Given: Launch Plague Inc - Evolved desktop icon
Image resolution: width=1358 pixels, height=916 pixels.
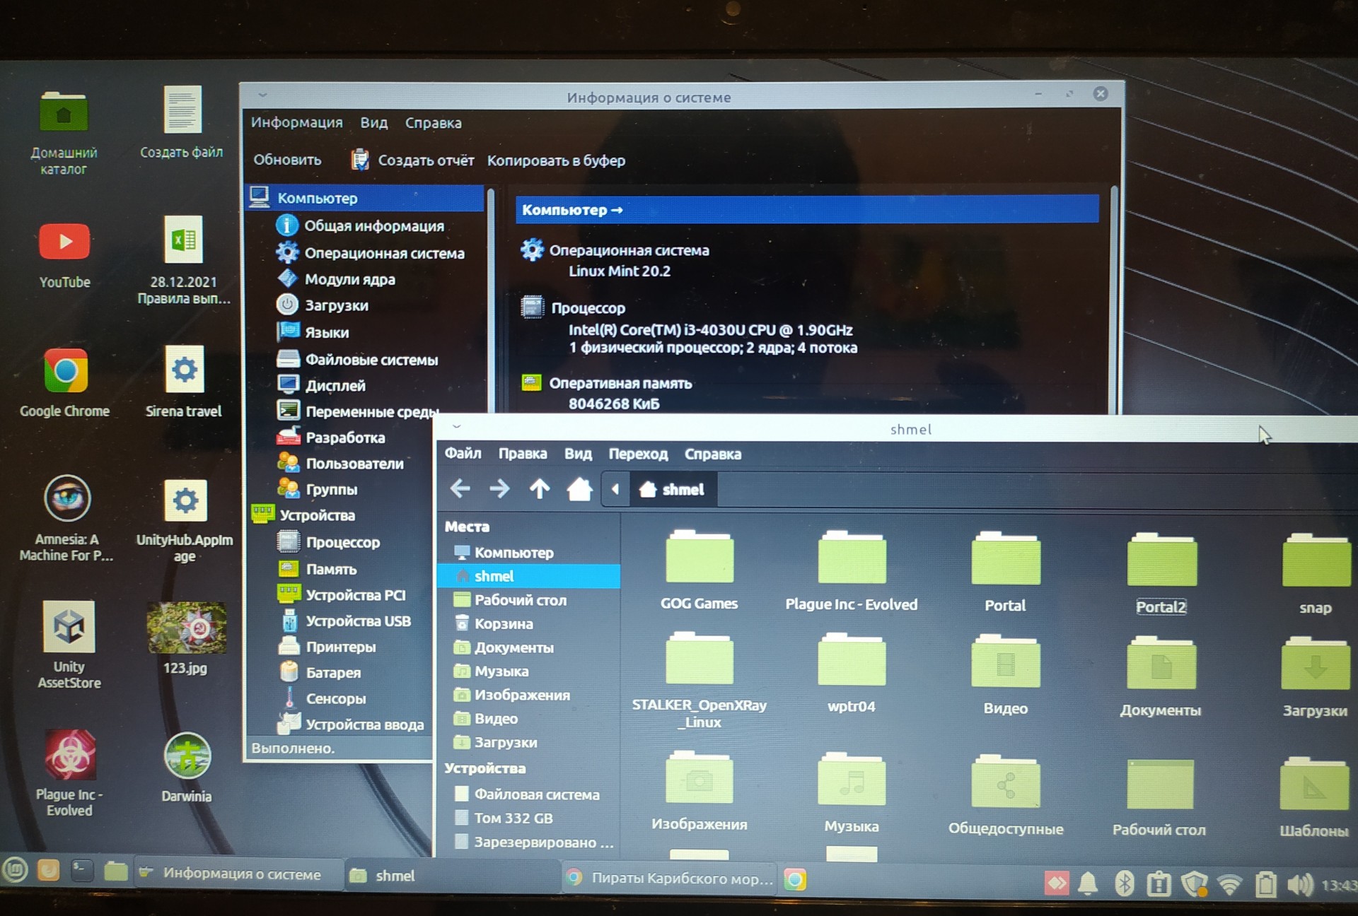Looking at the screenshot, I should (x=69, y=773).
